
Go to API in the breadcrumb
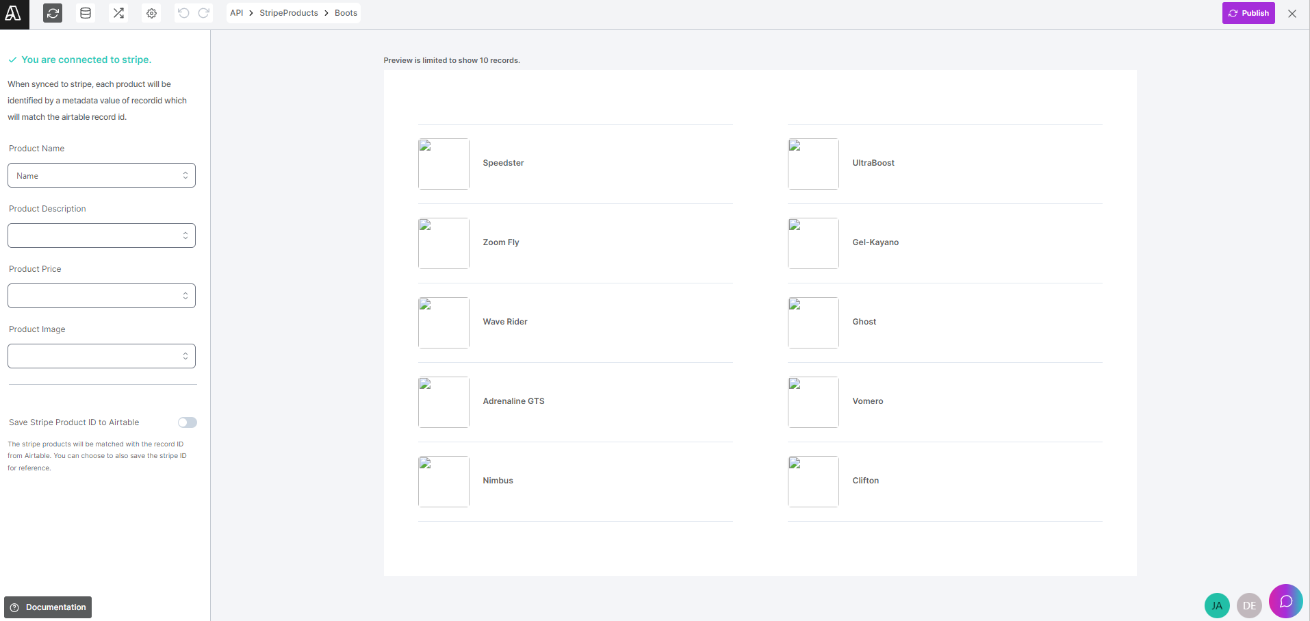point(237,13)
